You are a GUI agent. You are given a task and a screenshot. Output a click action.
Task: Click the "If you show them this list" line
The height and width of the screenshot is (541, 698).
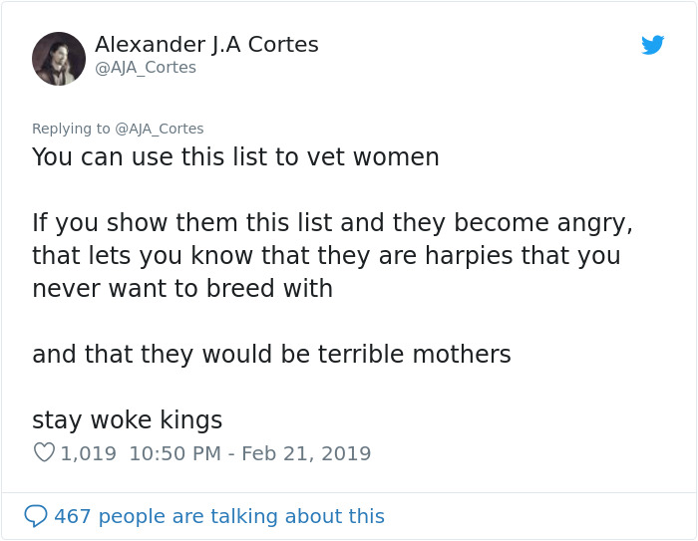(332, 222)
